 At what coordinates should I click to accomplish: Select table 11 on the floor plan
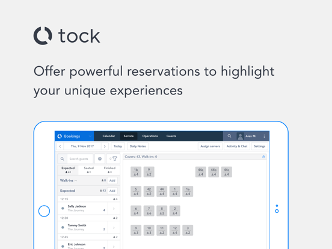coord(162,230)
